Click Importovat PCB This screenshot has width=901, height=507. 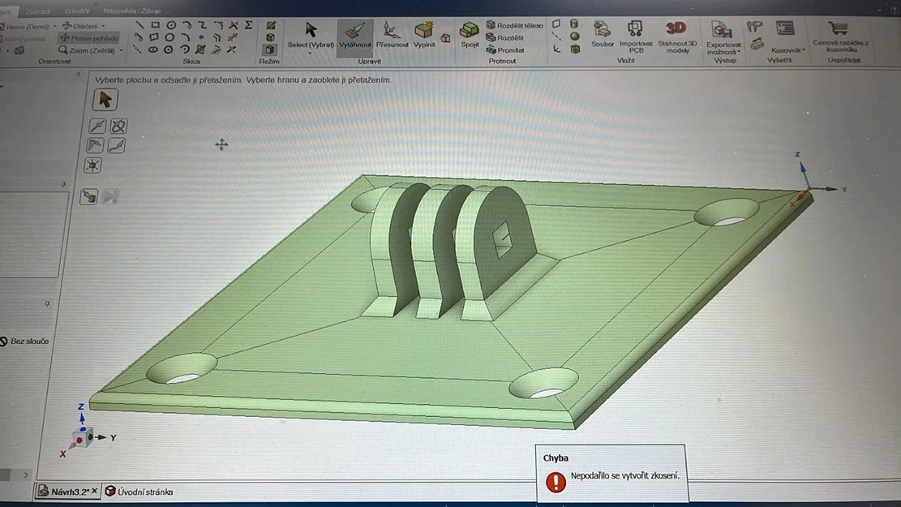click(636, 37)
